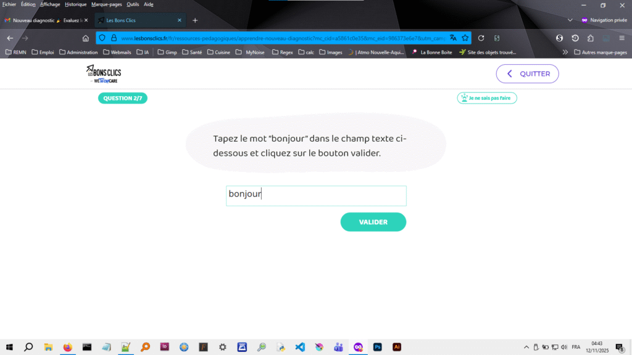This screenshot has width=632, height=355.
Task: Open the Santé bookmarks folder
Action: point(192,52)
